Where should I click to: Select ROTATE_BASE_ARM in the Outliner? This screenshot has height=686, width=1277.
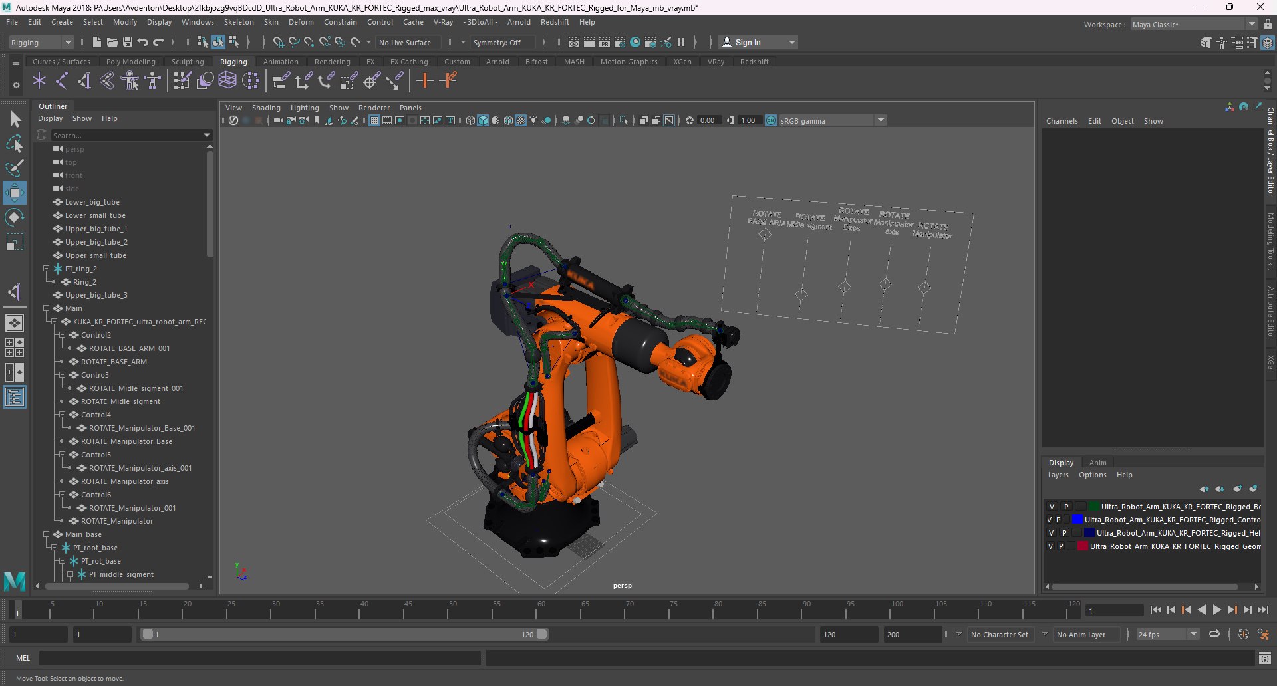pos(114,362)
